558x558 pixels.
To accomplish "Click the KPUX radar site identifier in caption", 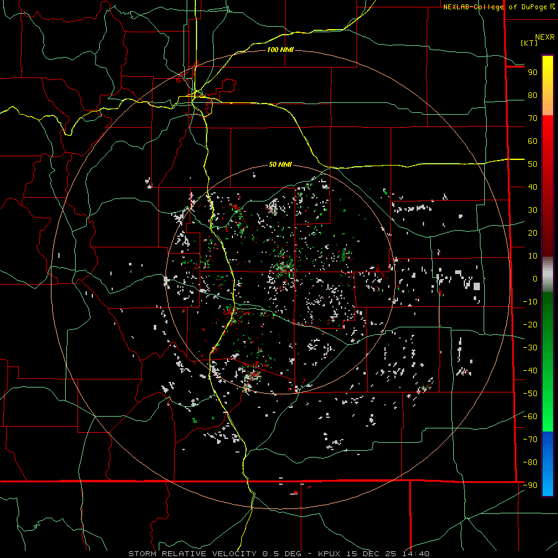I will click(329, 554).
